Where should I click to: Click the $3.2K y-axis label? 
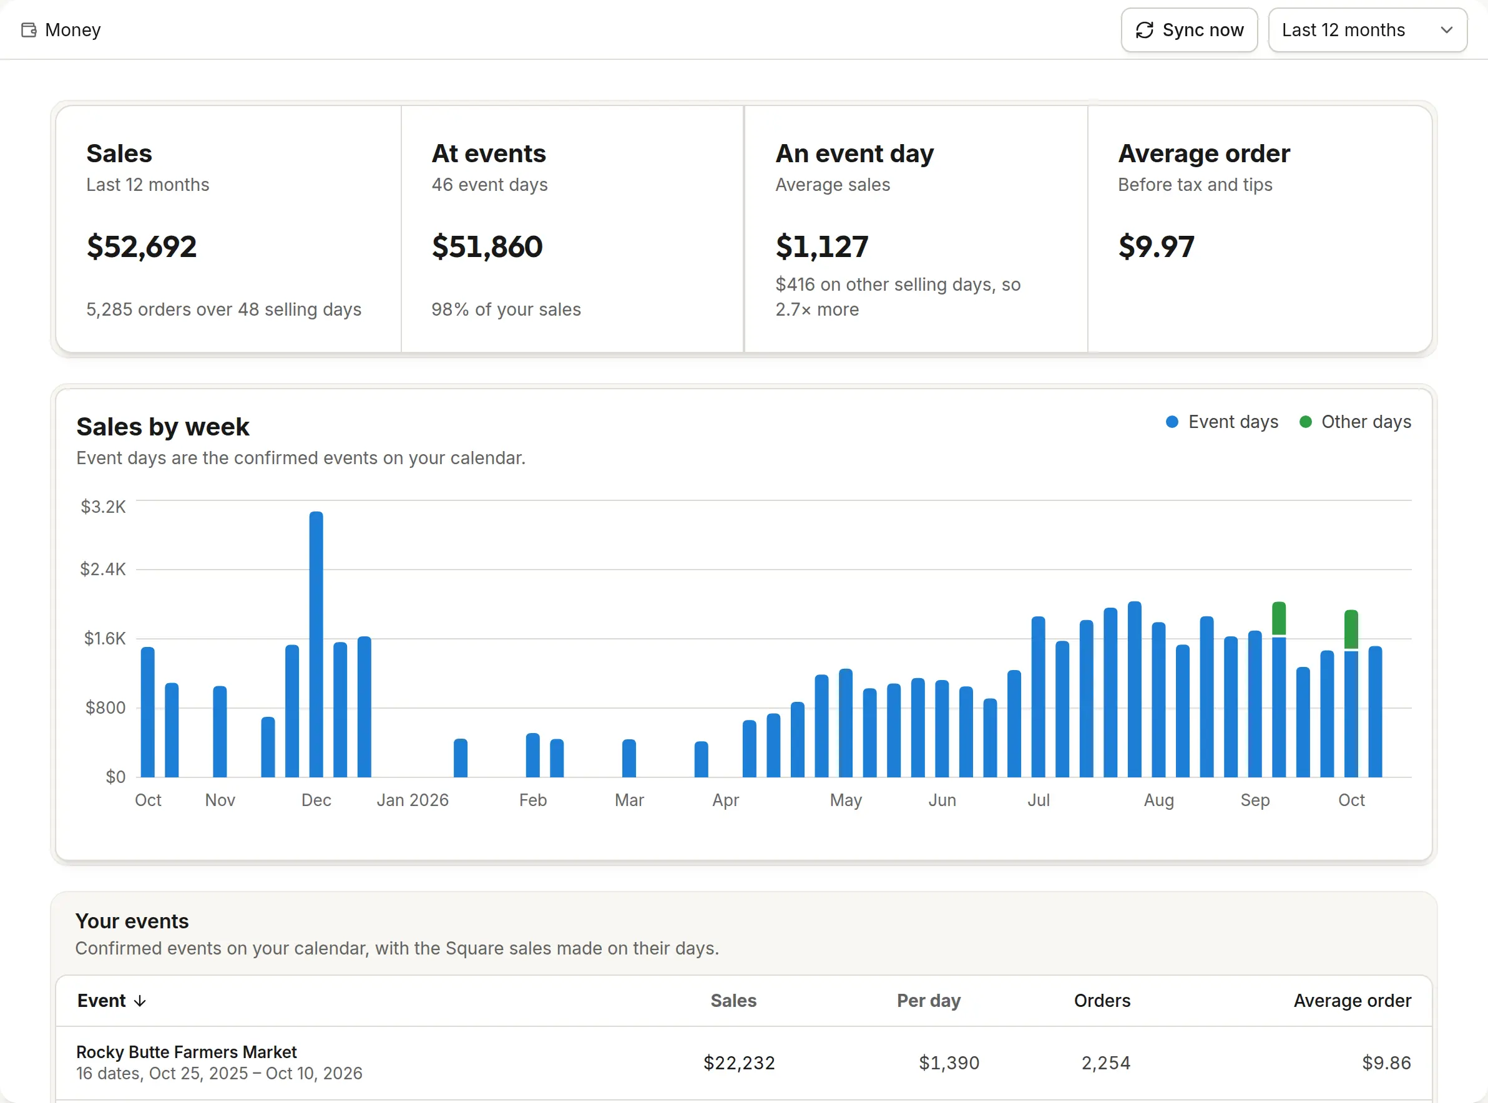(103, 507)
